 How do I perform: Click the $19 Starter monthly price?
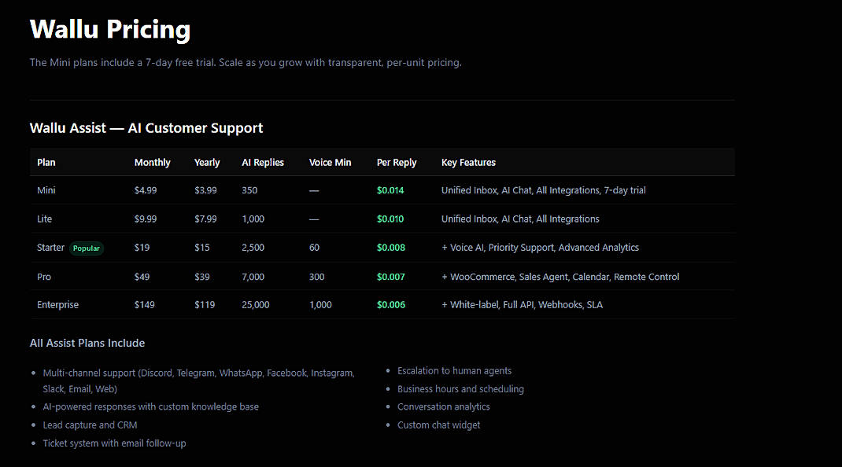142,248
